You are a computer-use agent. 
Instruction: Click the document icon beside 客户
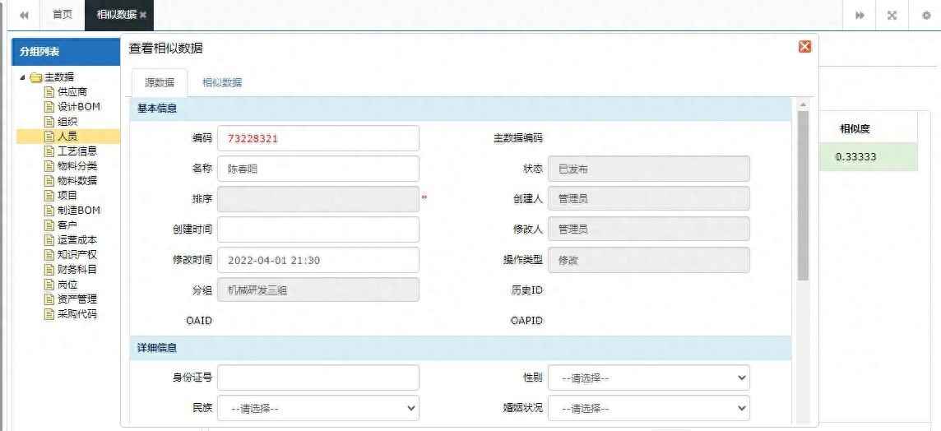point(49,225)
